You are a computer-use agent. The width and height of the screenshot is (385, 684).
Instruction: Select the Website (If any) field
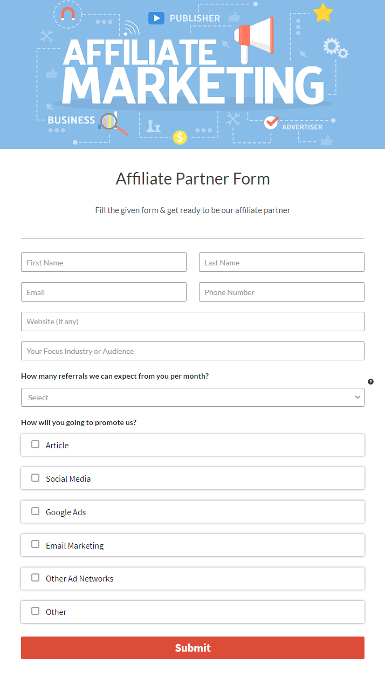(x=192, y=322)
